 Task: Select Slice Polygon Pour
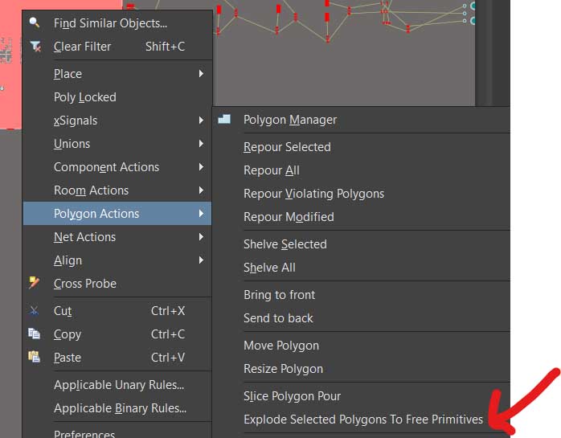click(x=292, y=396)
